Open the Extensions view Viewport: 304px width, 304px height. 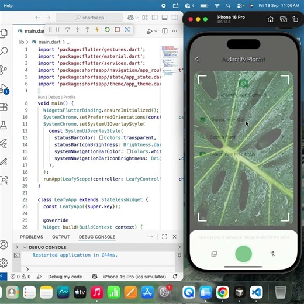coord(4,107)
